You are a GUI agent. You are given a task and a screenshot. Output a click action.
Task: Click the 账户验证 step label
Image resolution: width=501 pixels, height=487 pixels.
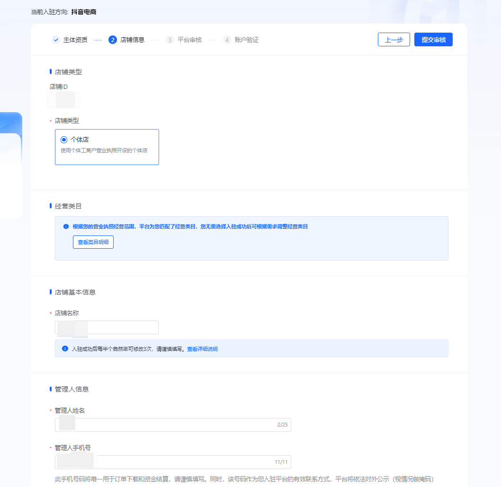point(247,40)
